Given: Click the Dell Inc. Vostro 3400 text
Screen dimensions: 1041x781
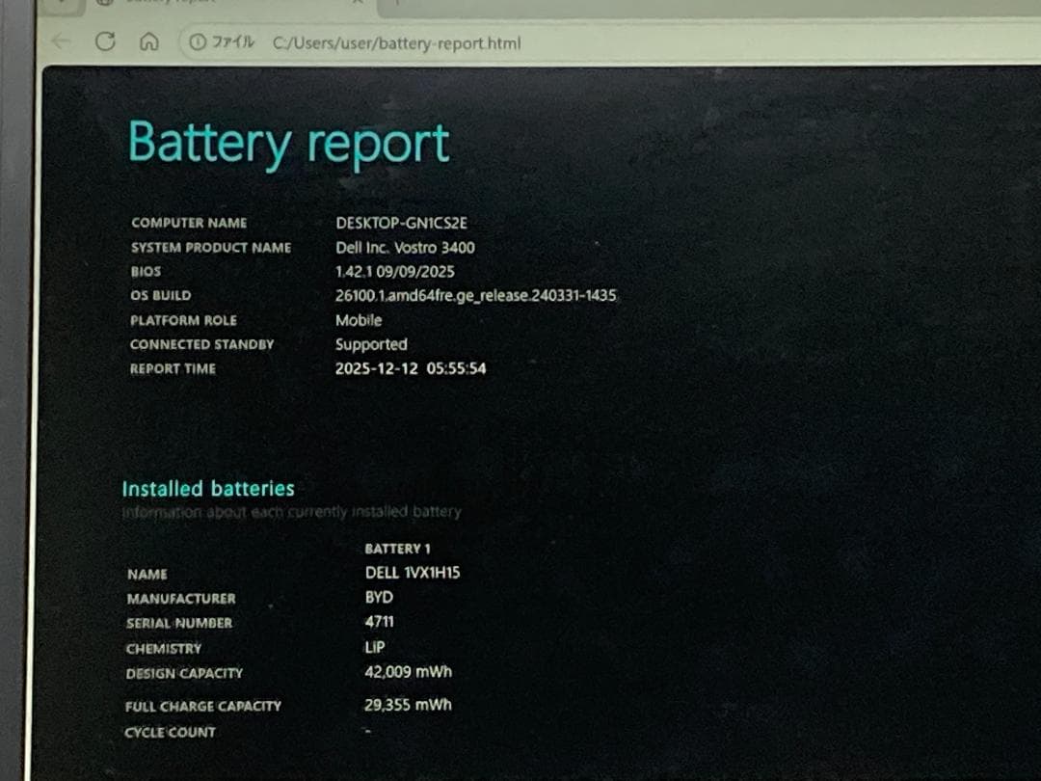Looking at the screenshot, I should coord(405,248).
